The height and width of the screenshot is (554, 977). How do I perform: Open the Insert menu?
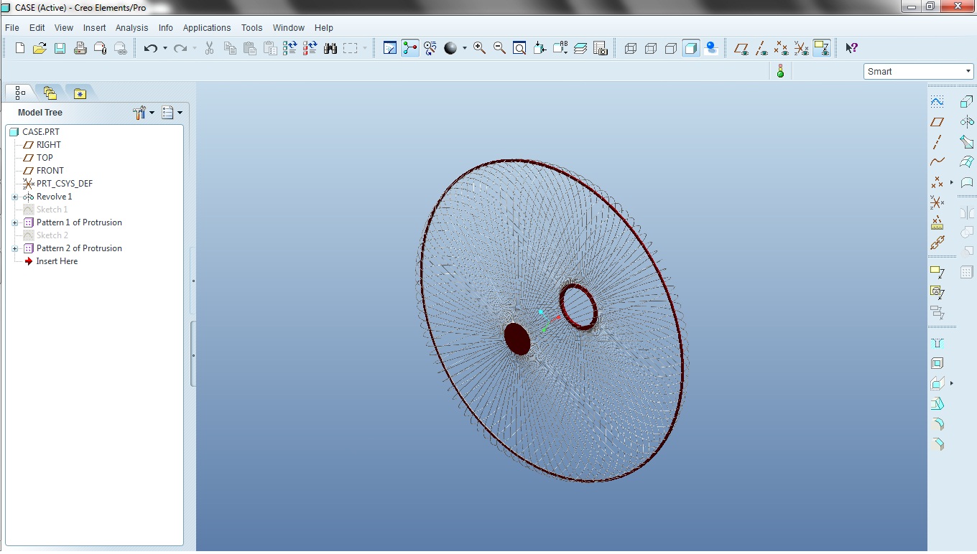tap(94, 27)
